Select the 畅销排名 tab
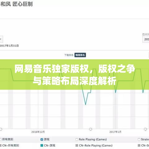 pos(80,55)
